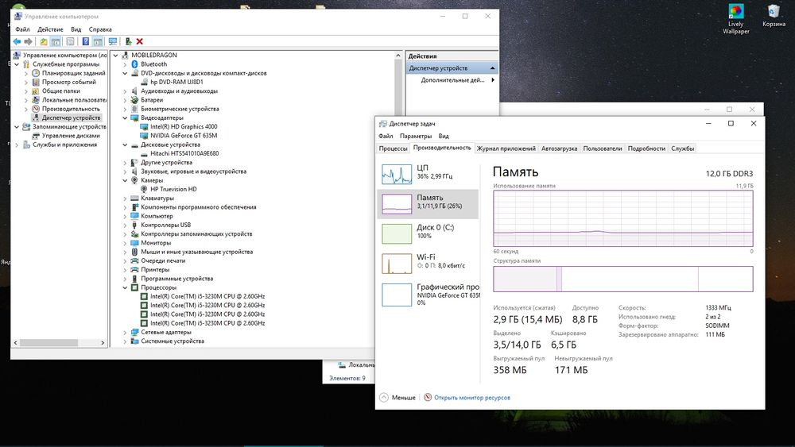Switch to the Процессы tab
This screenshot has height=447, width=795.
[x=393, y=148]
